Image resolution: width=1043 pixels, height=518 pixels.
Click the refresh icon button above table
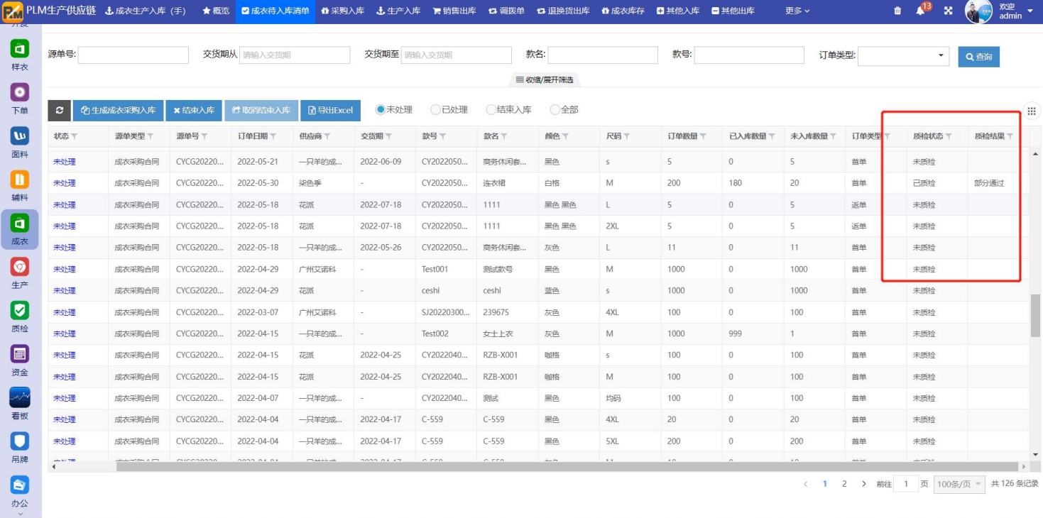[59, 110]
